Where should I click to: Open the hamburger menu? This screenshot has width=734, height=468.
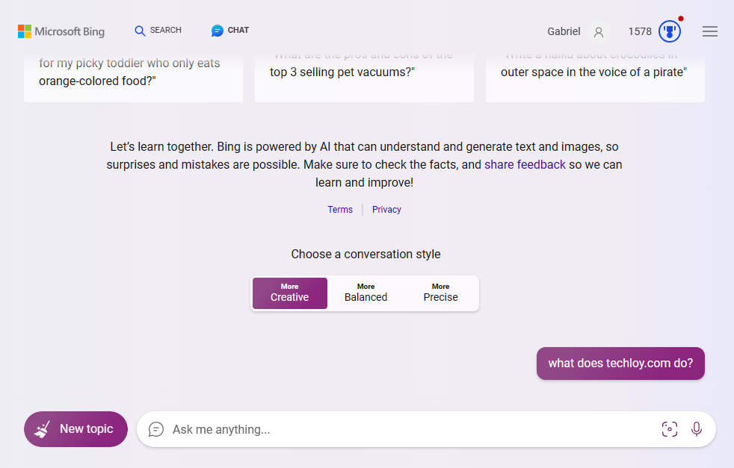click(710, 31)
